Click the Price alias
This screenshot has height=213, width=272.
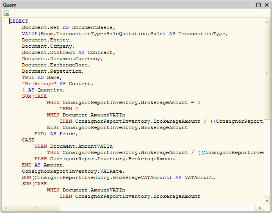(67, 134)
